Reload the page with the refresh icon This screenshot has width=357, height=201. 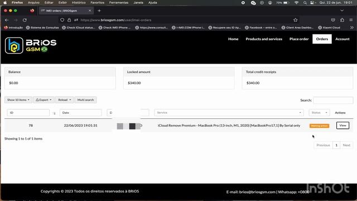(x=25, y=20)
